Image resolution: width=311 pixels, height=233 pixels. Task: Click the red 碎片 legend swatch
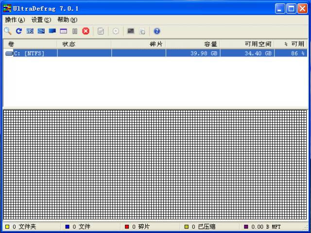pyautogui.click(x=127, y=227)
